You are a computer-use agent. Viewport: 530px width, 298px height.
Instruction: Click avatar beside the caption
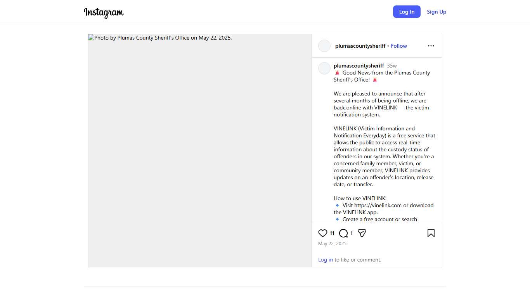(x=324, y=68)
